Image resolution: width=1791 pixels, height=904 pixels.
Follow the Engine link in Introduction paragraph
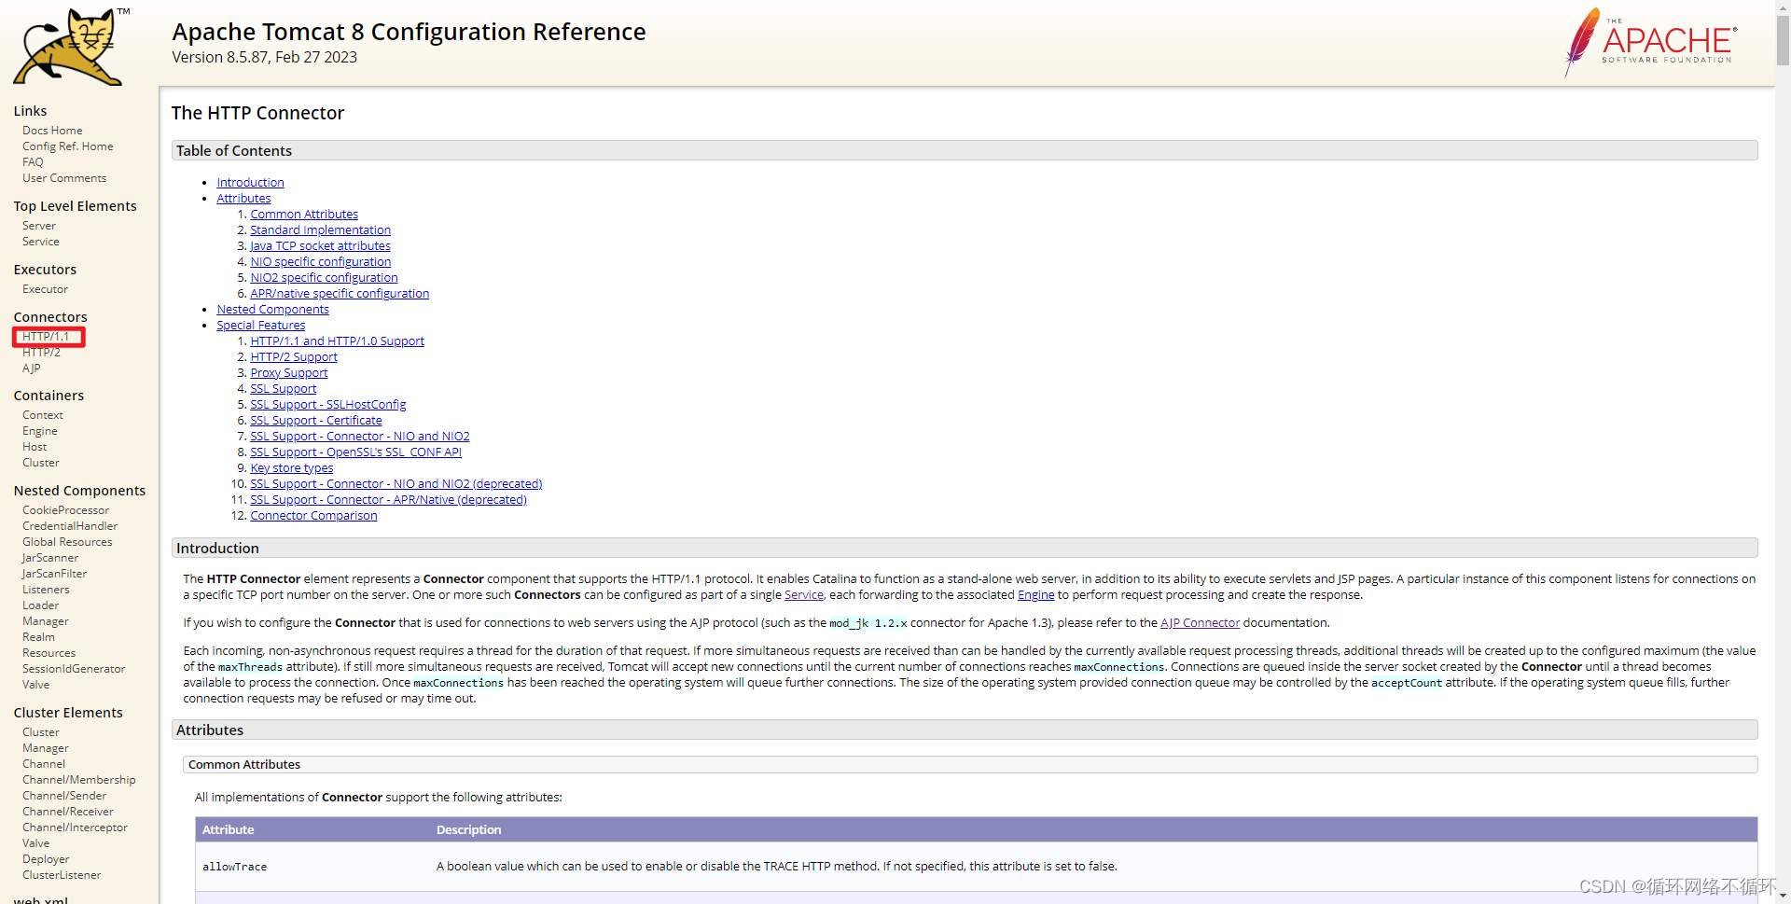click(x=1035, y=595)
